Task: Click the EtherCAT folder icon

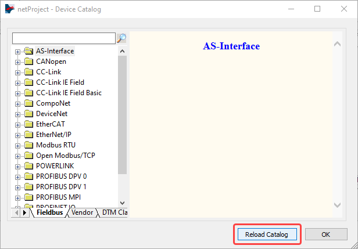Action: tap(28, 124)
